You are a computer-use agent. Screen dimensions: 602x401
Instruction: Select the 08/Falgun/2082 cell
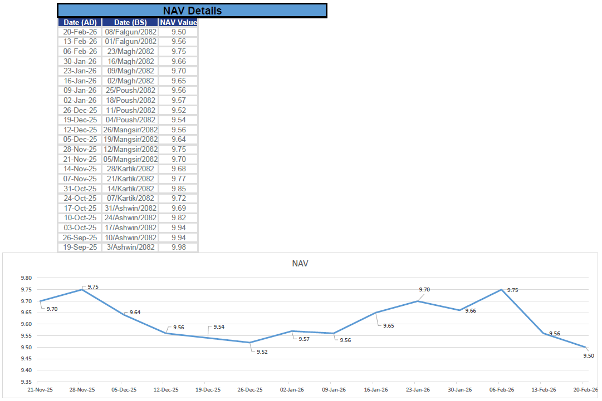130,32
